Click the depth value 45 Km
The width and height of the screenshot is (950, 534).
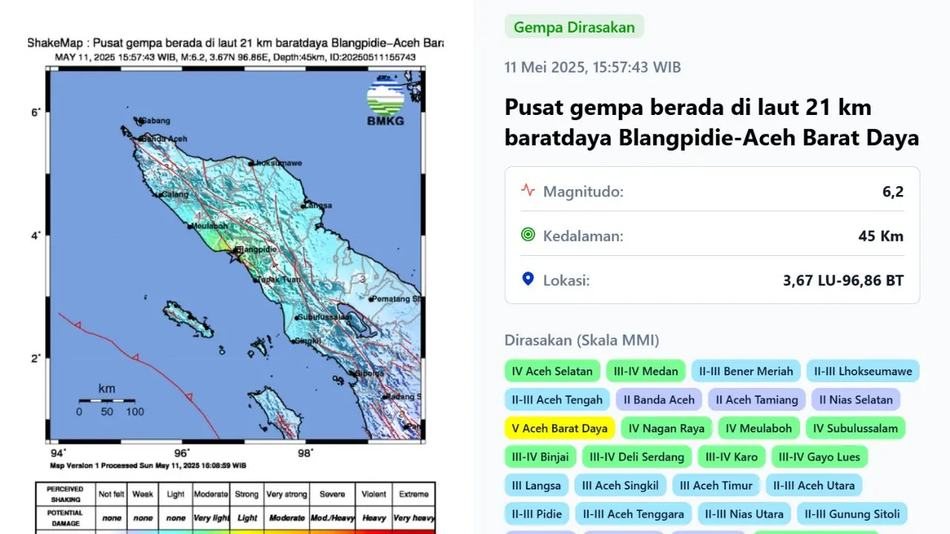(x=881, y=237)
